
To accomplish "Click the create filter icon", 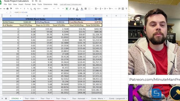I will [x=126, y=9].
